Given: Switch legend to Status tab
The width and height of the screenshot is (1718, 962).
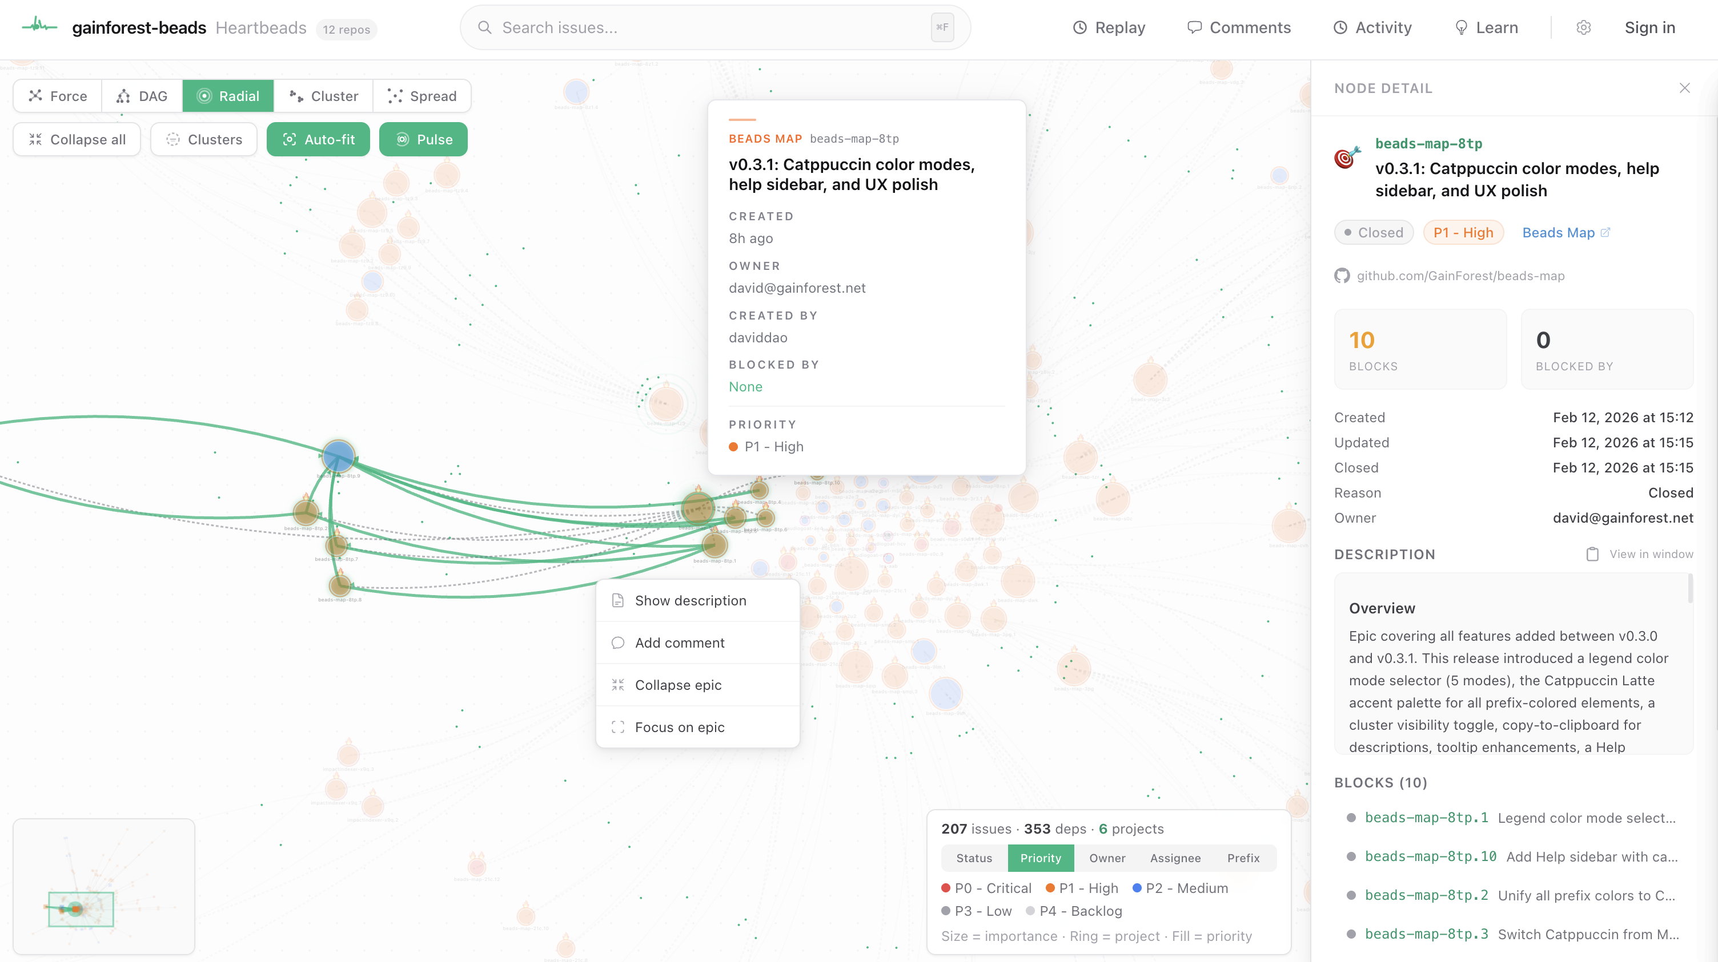Looking at the screenshot, I should click(x=974, y=858).
